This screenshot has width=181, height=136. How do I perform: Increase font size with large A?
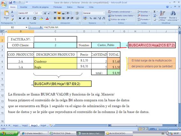[x=45, y=13]
